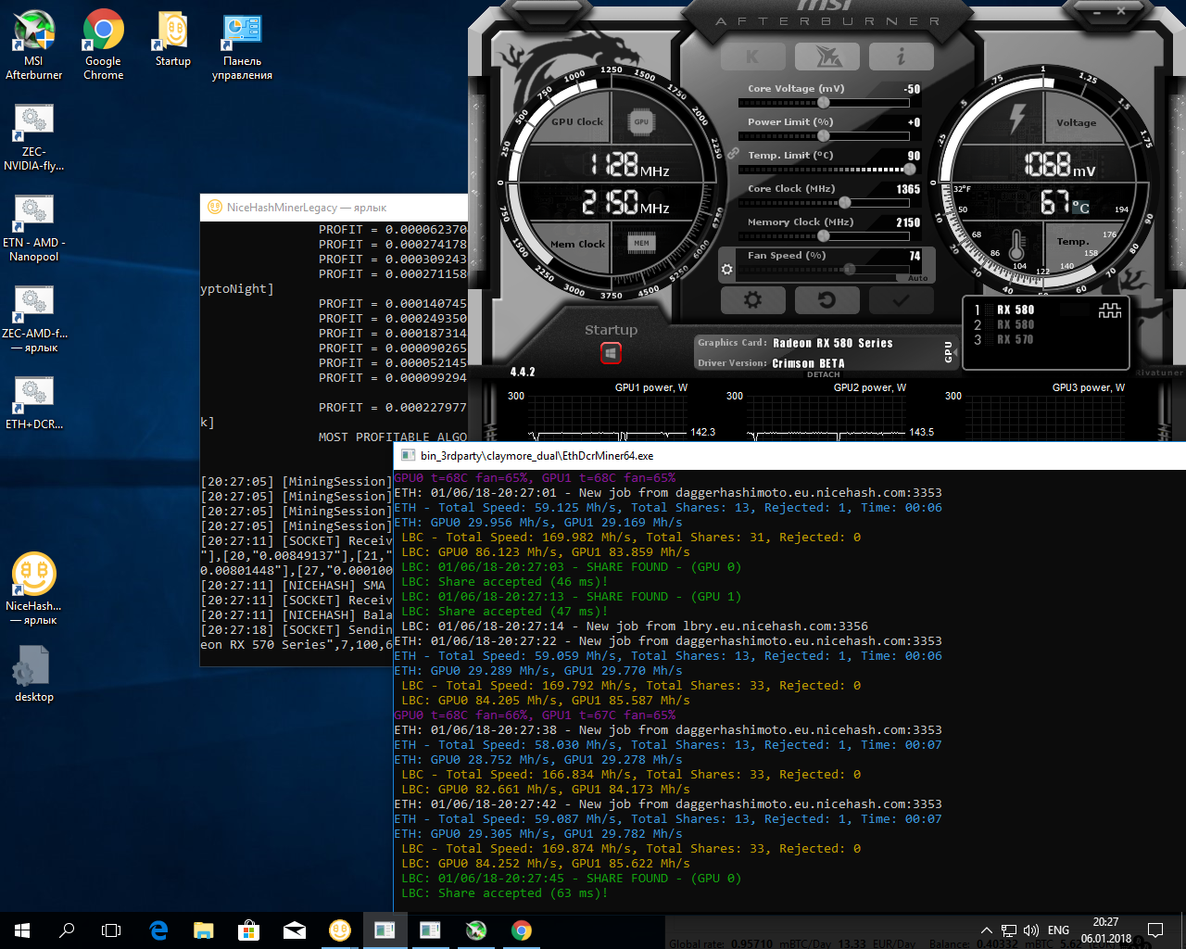1186x949 pixels.
Task: Click Core Clock value 1365
Action: coord(908,189)
